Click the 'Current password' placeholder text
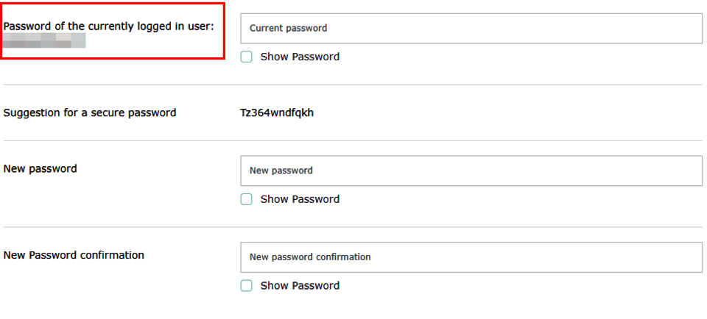The width and height of the screenshot is (707, 319). [288, 28]
